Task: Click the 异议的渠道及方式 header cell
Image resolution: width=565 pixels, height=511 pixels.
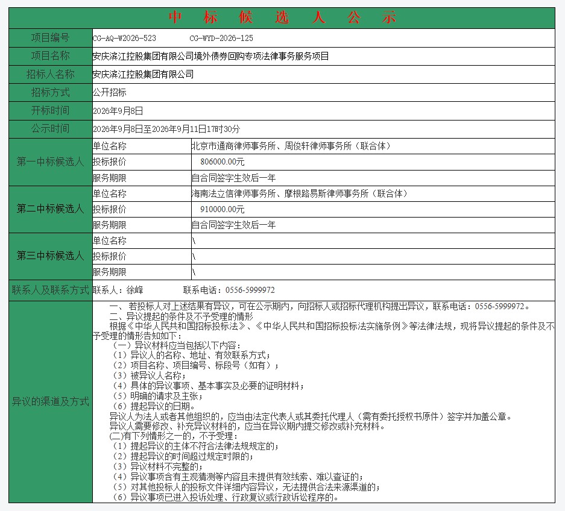Action: 51,402
